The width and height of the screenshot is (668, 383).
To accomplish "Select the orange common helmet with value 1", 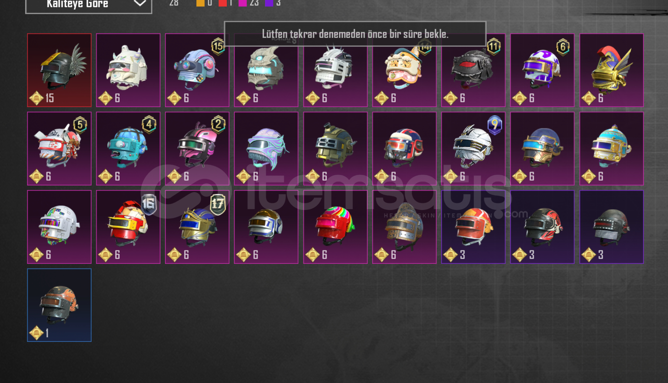I will point(59,305).
